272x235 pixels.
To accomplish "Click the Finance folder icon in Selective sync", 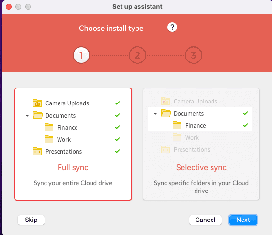I will click(x=177, y=125).
